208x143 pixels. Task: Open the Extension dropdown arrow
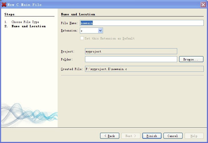point(100,31)
